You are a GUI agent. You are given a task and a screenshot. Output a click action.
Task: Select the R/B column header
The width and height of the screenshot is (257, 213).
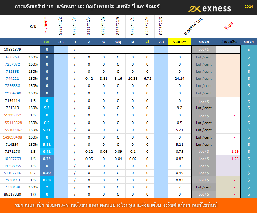point(33,26)
